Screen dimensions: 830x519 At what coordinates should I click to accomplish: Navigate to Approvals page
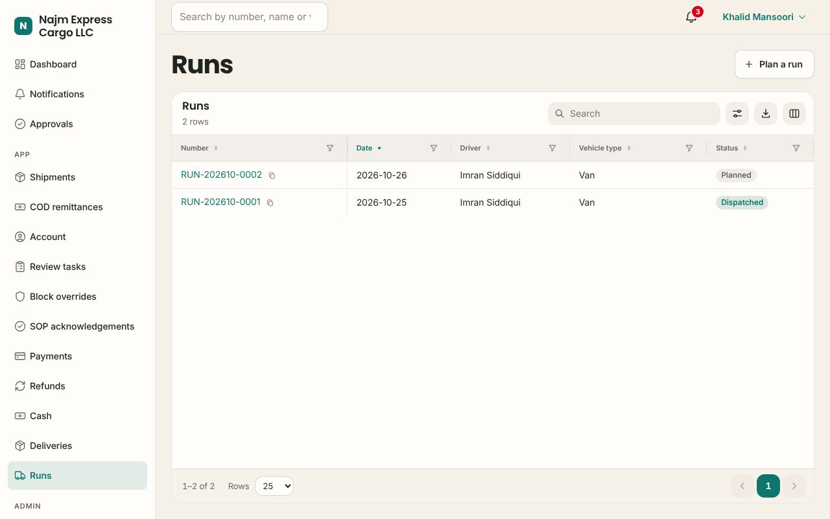(78, 124)
